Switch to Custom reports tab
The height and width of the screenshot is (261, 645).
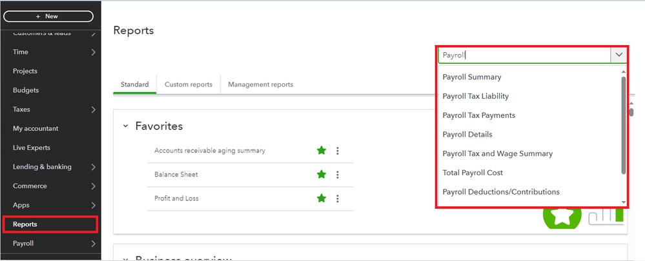pyautogui.click(x=188, y=84)
